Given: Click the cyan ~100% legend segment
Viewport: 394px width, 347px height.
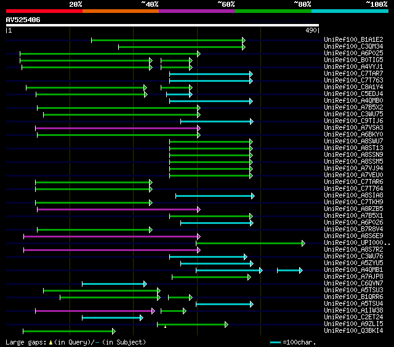Looking at the screenshot, I should [350, 11].
